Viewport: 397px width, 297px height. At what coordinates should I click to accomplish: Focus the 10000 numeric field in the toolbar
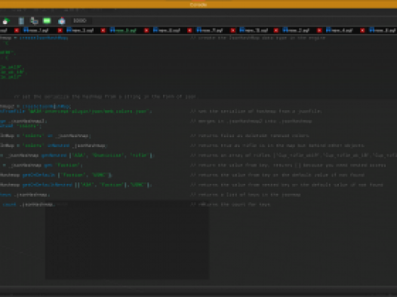point(82,20)
